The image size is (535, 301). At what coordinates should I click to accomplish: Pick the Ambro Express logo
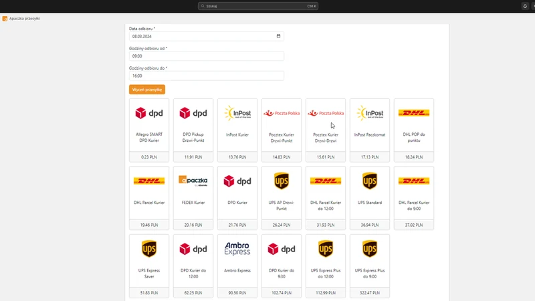tap(237, 249)
